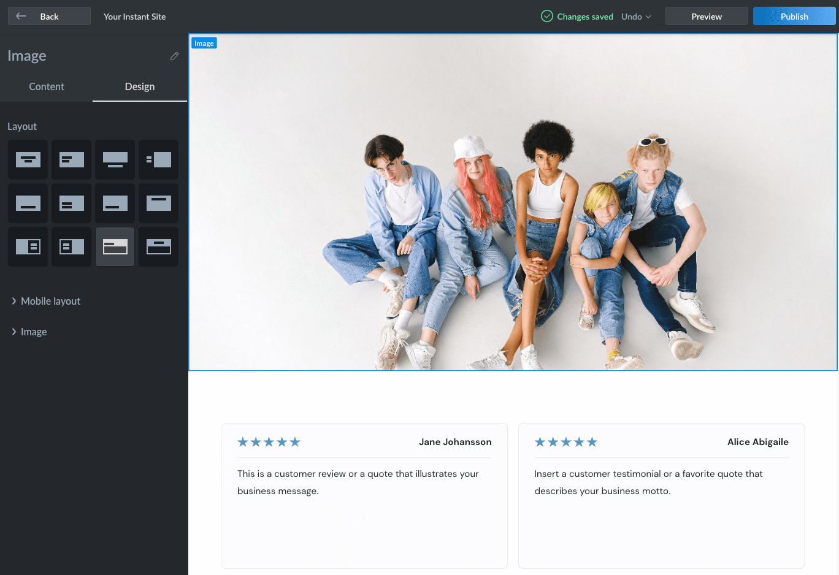The image size is (839, 575).
Task: Open the Undo dropdown
Action: click(636, 17)
